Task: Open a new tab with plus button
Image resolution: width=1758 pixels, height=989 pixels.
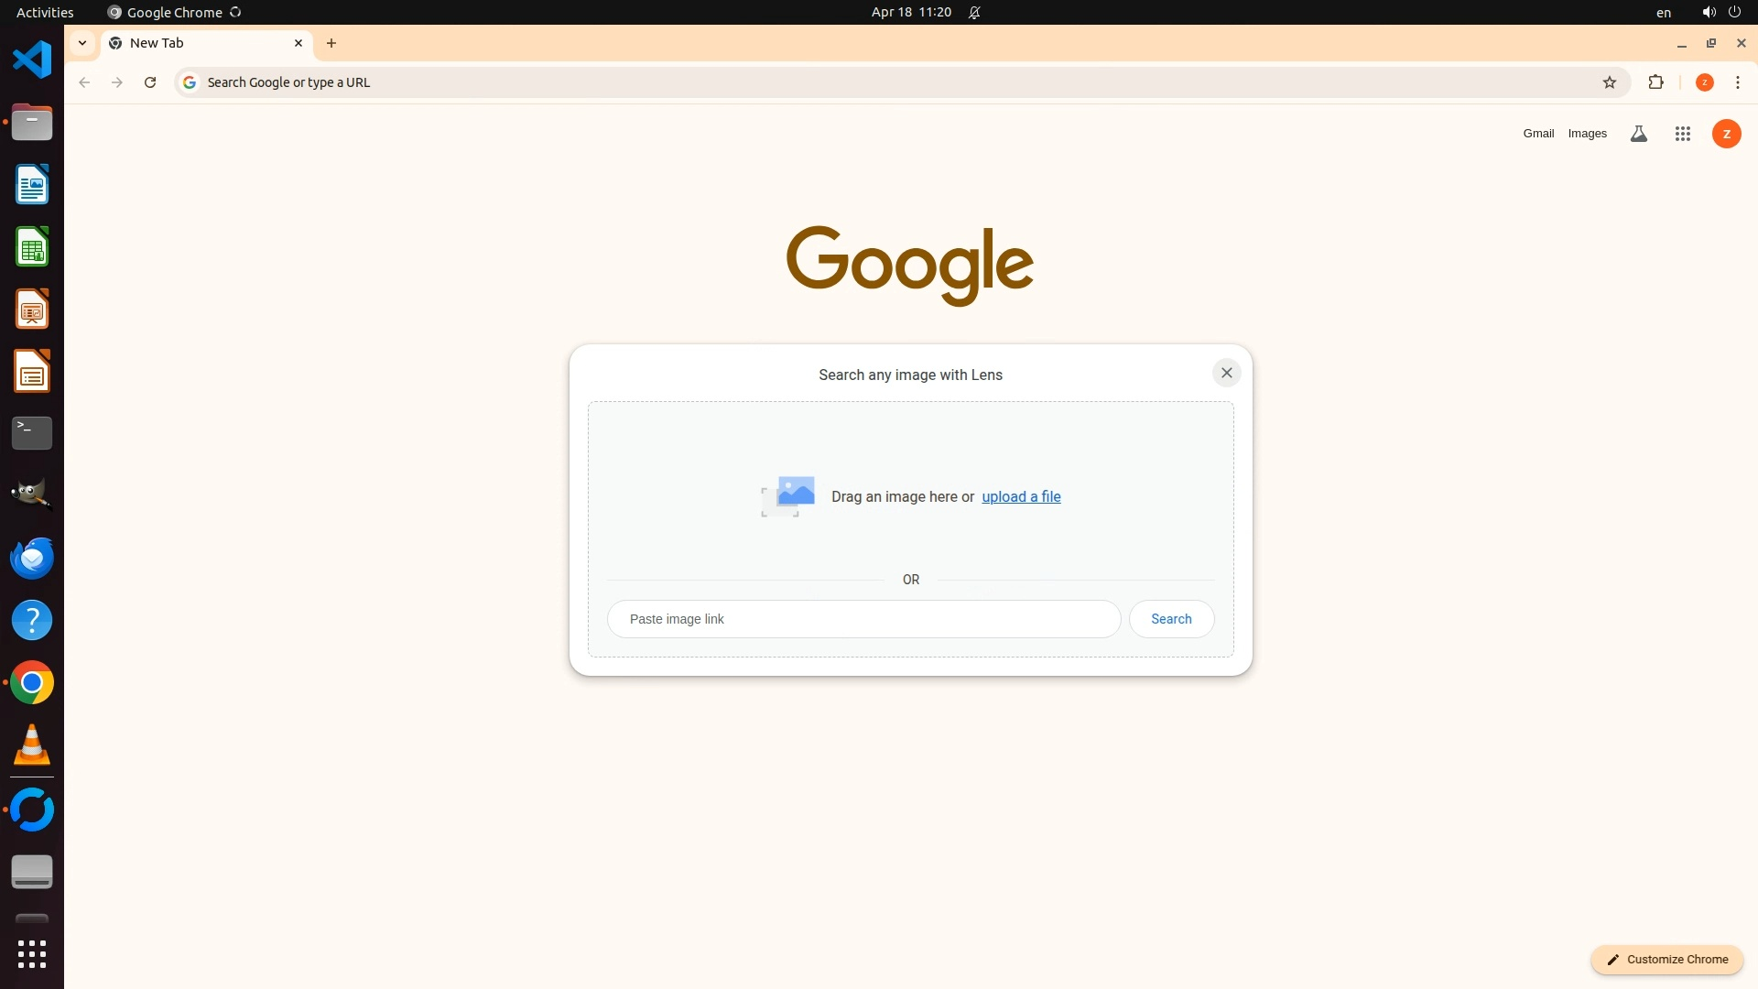Action: coord(331,43)
